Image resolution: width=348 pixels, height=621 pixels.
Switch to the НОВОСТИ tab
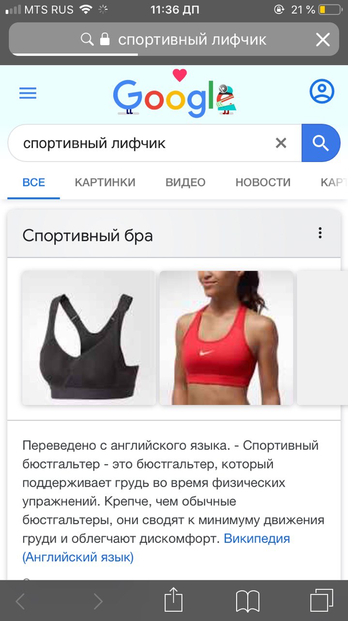point(263,182)
